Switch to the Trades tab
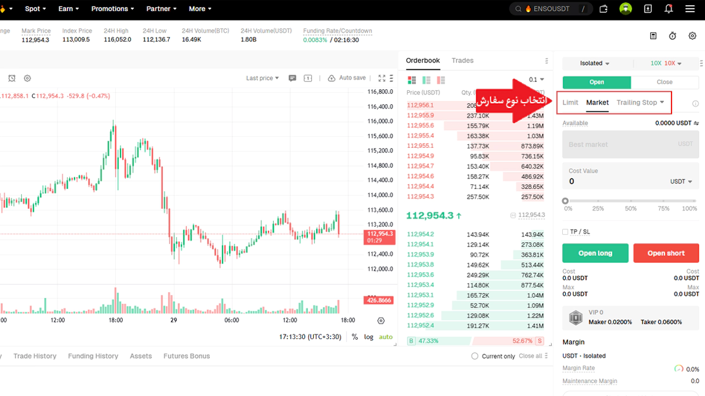 [462, 60]
